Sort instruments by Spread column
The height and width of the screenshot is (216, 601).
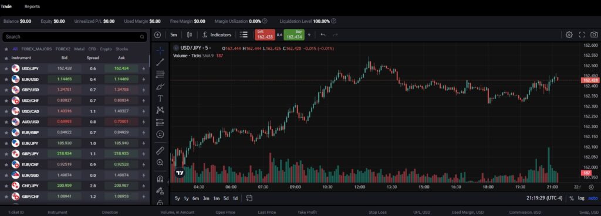click(93, 58)
